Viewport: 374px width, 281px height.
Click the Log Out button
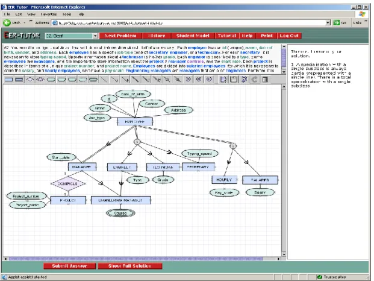click(x=289, y=36)
